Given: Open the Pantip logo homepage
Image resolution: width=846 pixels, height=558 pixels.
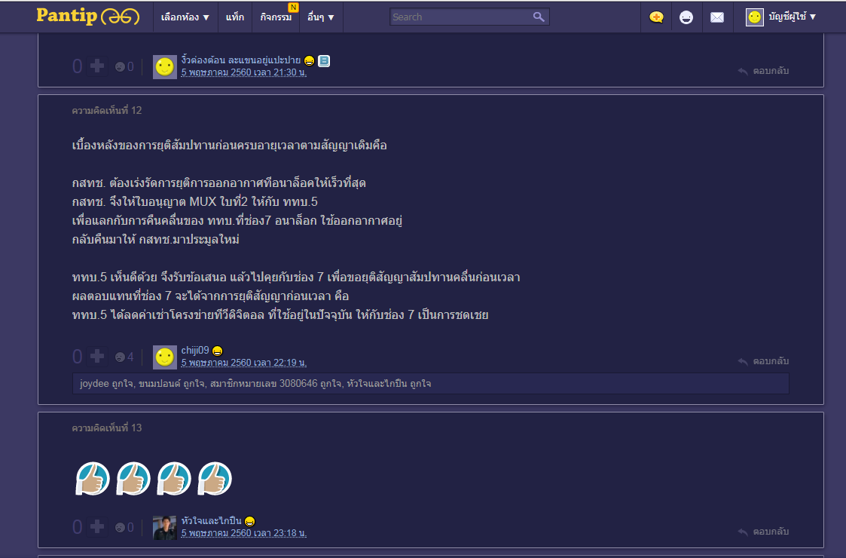Looking at the screenshot, I should click(x=87, y=16).
